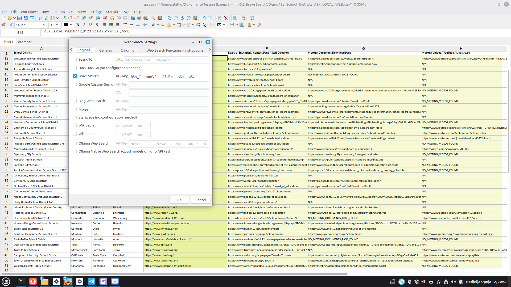Enable Ollama Web Search checkbox
This screenshot has height=287, width=511.
[x=75, y=143]
